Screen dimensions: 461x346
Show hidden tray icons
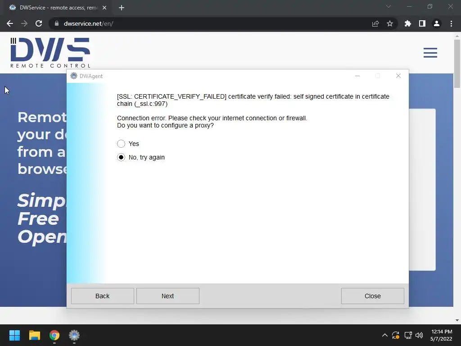click(384, 335)
